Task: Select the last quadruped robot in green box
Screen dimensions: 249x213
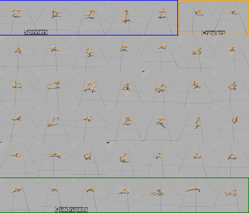Action: tap(231, 193)
